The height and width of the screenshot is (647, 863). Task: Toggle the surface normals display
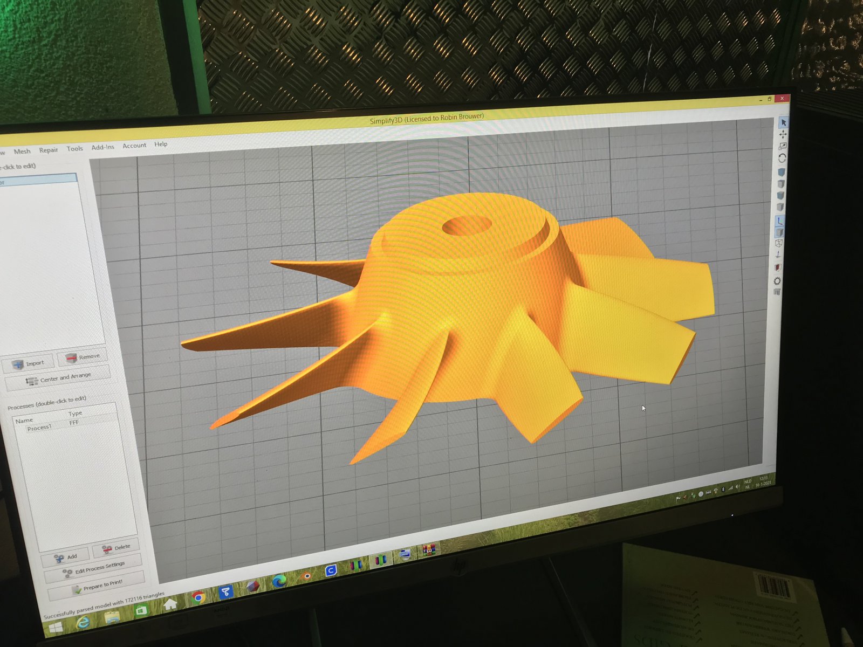click(778, 254)
